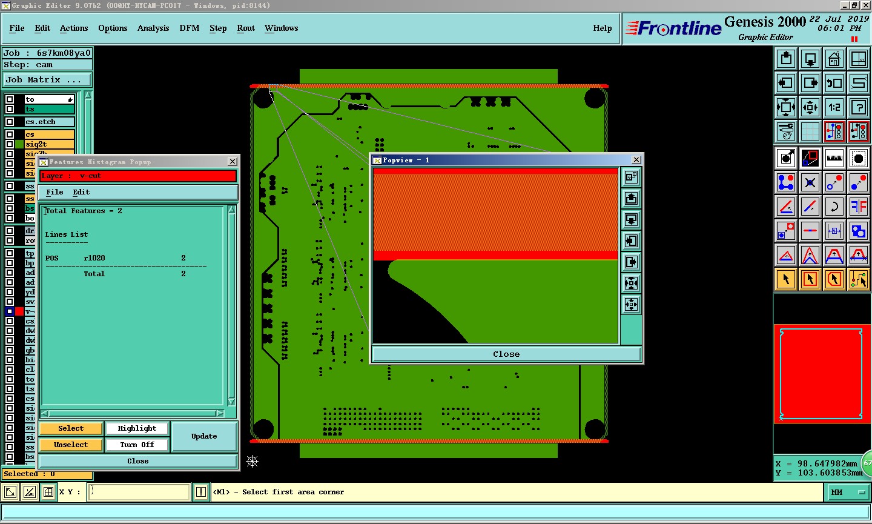Click the pan right icon

[810, 83]
